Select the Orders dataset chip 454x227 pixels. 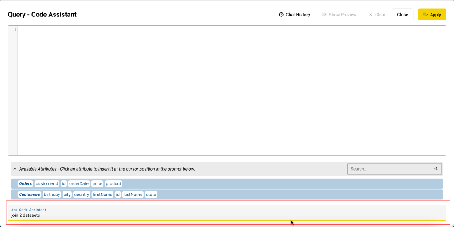25,183
